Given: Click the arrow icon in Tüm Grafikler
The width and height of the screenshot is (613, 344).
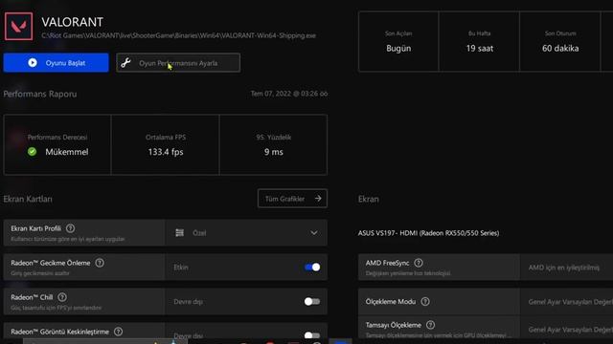Looking at the screenshot, I should click(318, 199).
